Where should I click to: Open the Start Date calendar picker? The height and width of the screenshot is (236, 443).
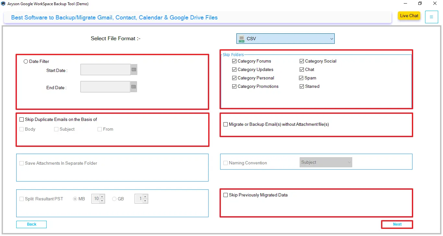point(134,70)
